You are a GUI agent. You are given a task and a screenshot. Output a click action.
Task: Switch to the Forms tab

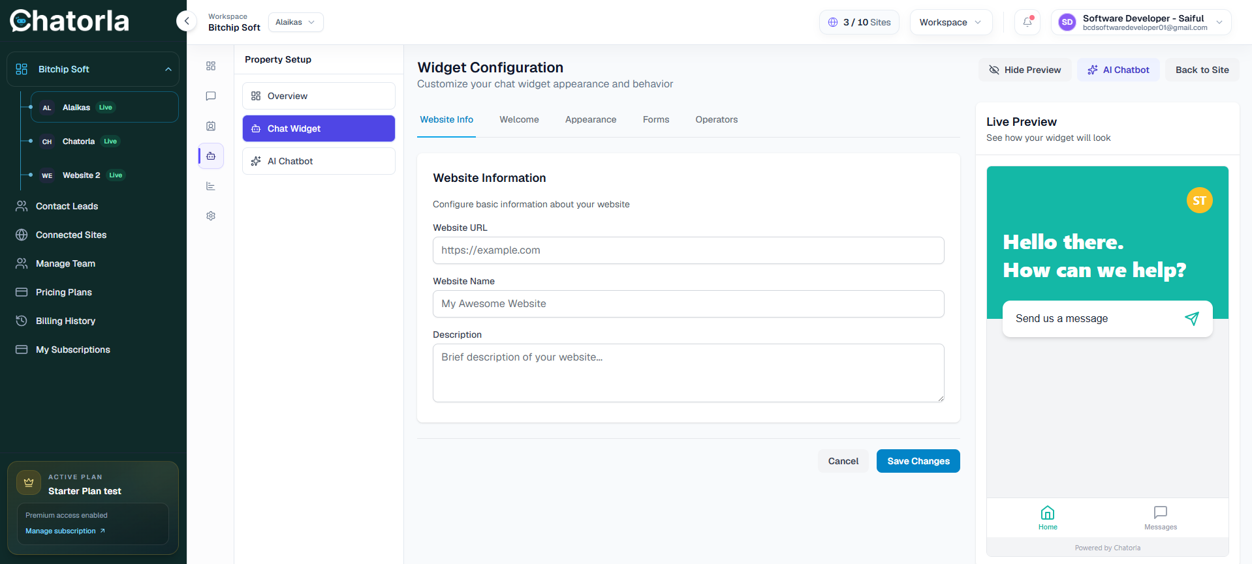coord(656,119)
